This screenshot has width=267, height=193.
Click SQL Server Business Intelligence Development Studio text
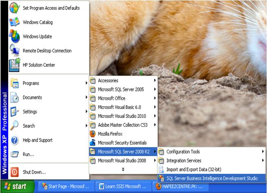[212, 178]
